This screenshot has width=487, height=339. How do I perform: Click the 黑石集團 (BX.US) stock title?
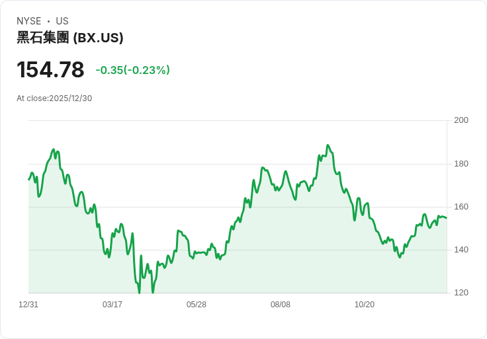[70, 38]
